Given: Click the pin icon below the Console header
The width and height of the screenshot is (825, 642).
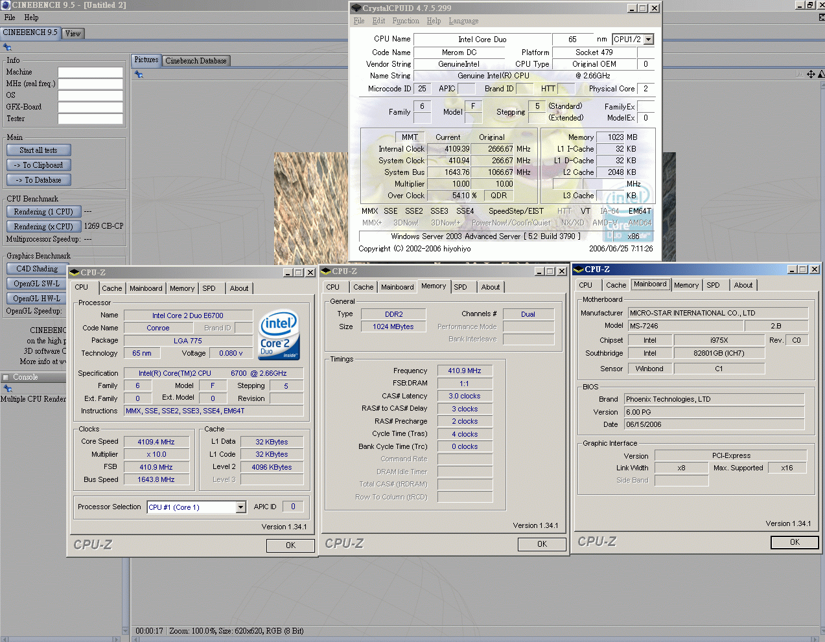Looking at the screenshot, I should [x=8, y=389].
